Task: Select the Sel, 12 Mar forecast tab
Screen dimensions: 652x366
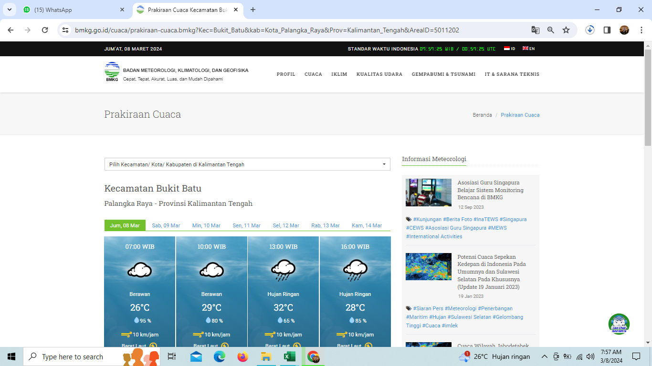Action: coord(286,225)
